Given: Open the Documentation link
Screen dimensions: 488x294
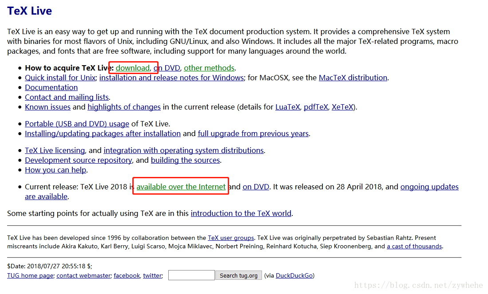Looking at the screenshot, I should click(52, 87).
